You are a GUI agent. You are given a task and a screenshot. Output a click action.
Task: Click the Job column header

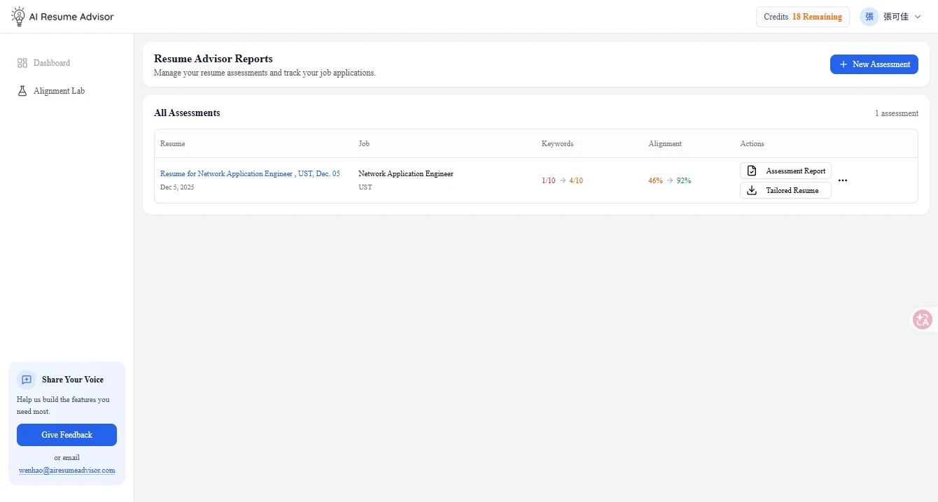point(364,143)
